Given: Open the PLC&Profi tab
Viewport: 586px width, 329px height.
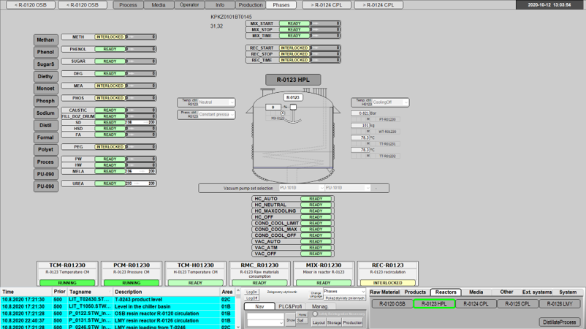Looking at the screenshot, I should click(291, 306).
